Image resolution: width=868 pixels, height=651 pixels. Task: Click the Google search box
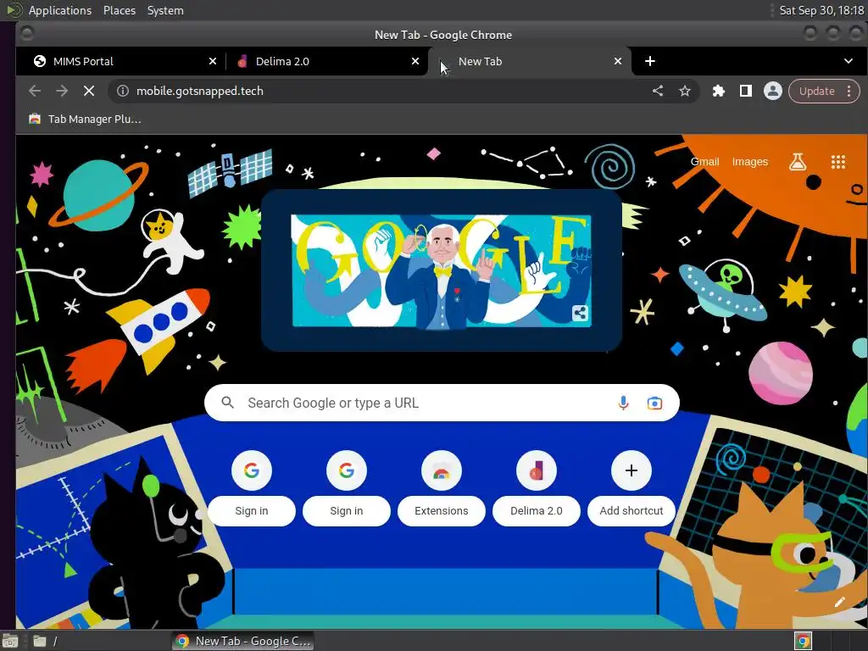pos(442,403)
